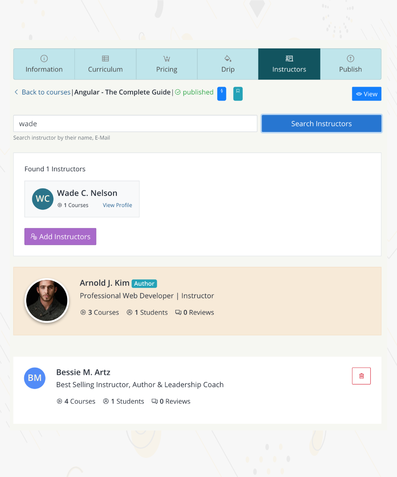
Task: Click the BM avatar circle
Action: point(35,378)
